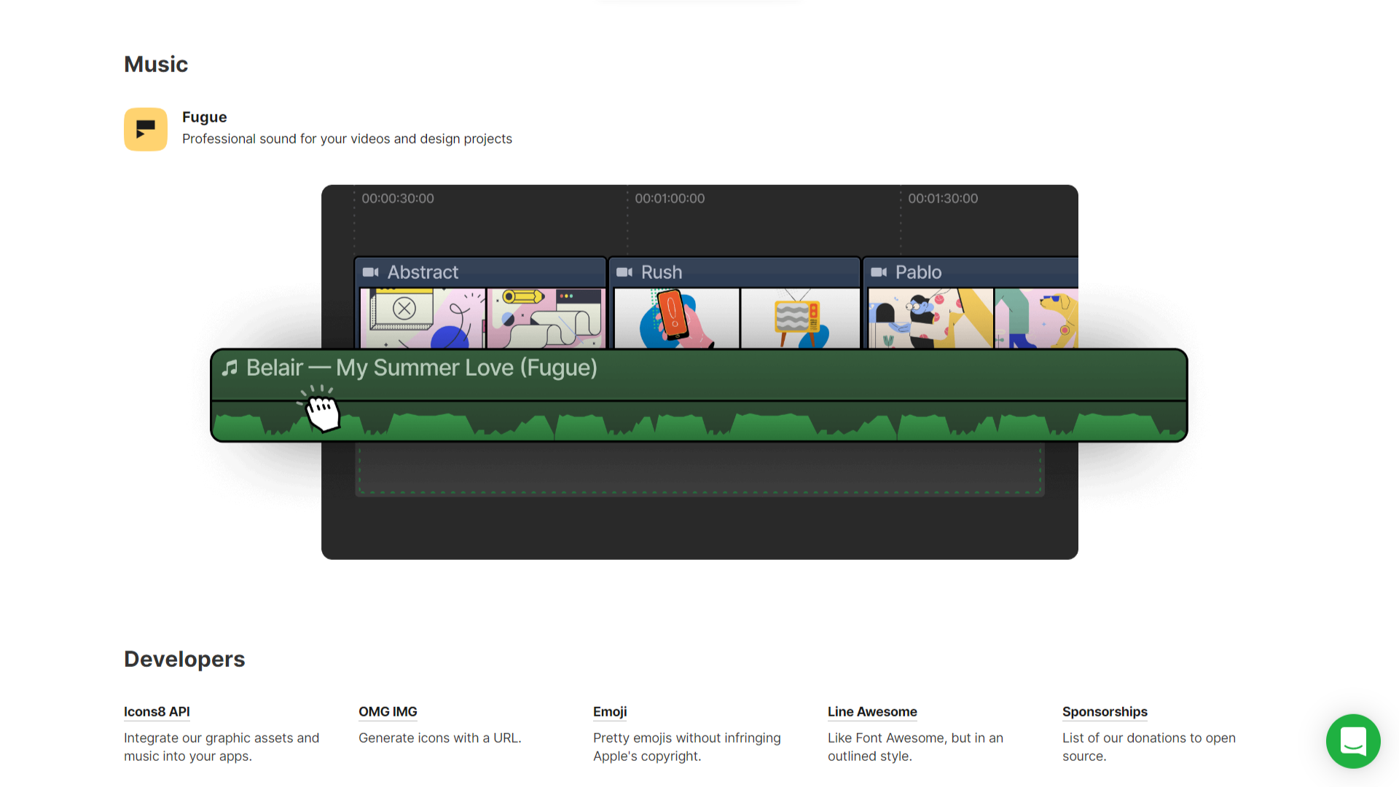Click the camera icon beside Rush clip
Screen dimensions: 1399x787
click(x=624, y=272)
